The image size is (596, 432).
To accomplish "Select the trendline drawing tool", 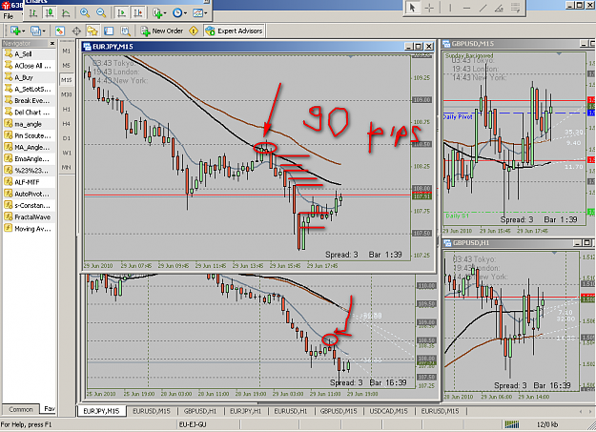I will point(483,8).
